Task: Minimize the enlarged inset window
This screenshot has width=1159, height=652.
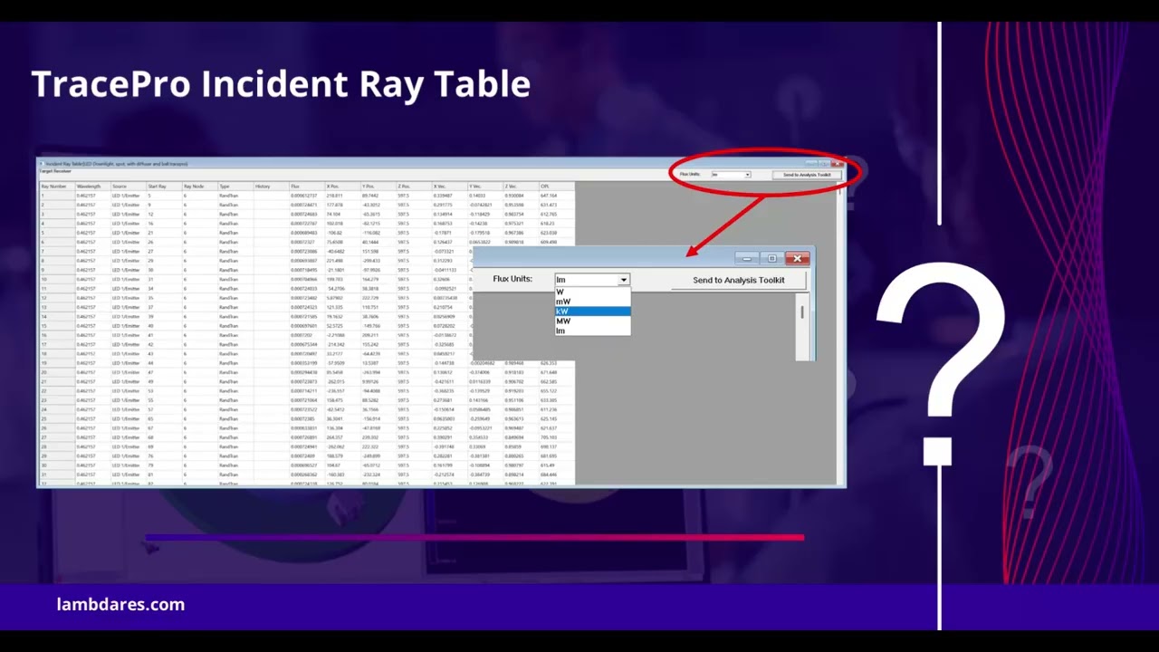Action: click(746, 259)
